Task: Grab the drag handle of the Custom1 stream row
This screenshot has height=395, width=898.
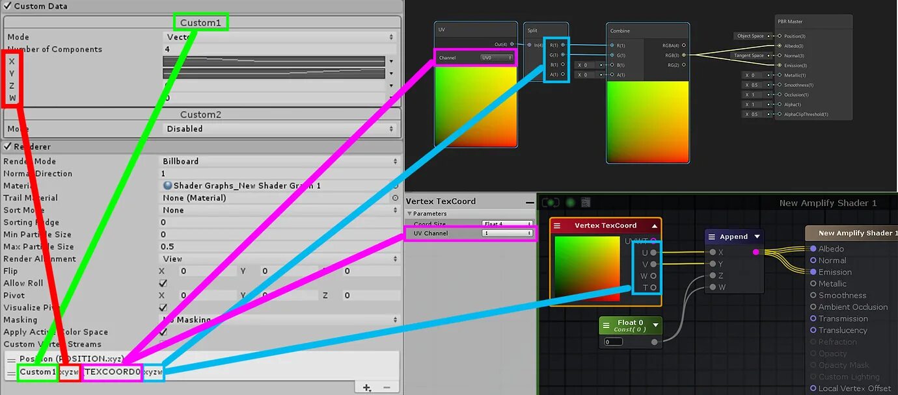Action: [x=11, y=372]
